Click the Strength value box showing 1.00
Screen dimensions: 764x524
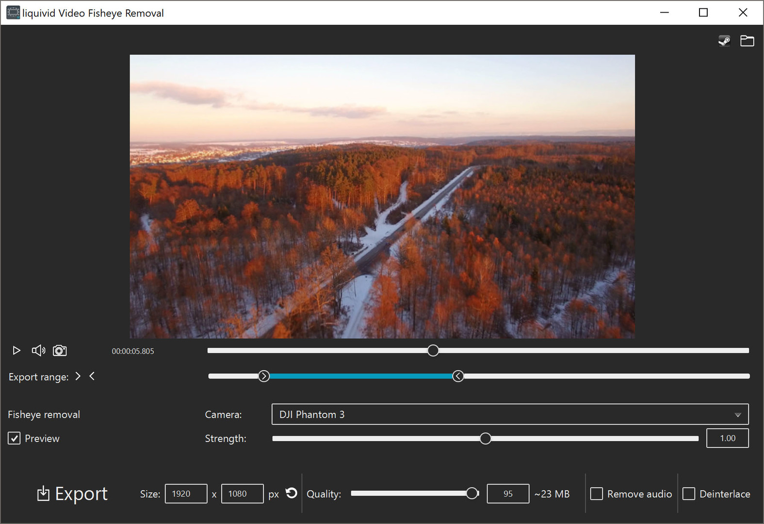tap(727, 438)
